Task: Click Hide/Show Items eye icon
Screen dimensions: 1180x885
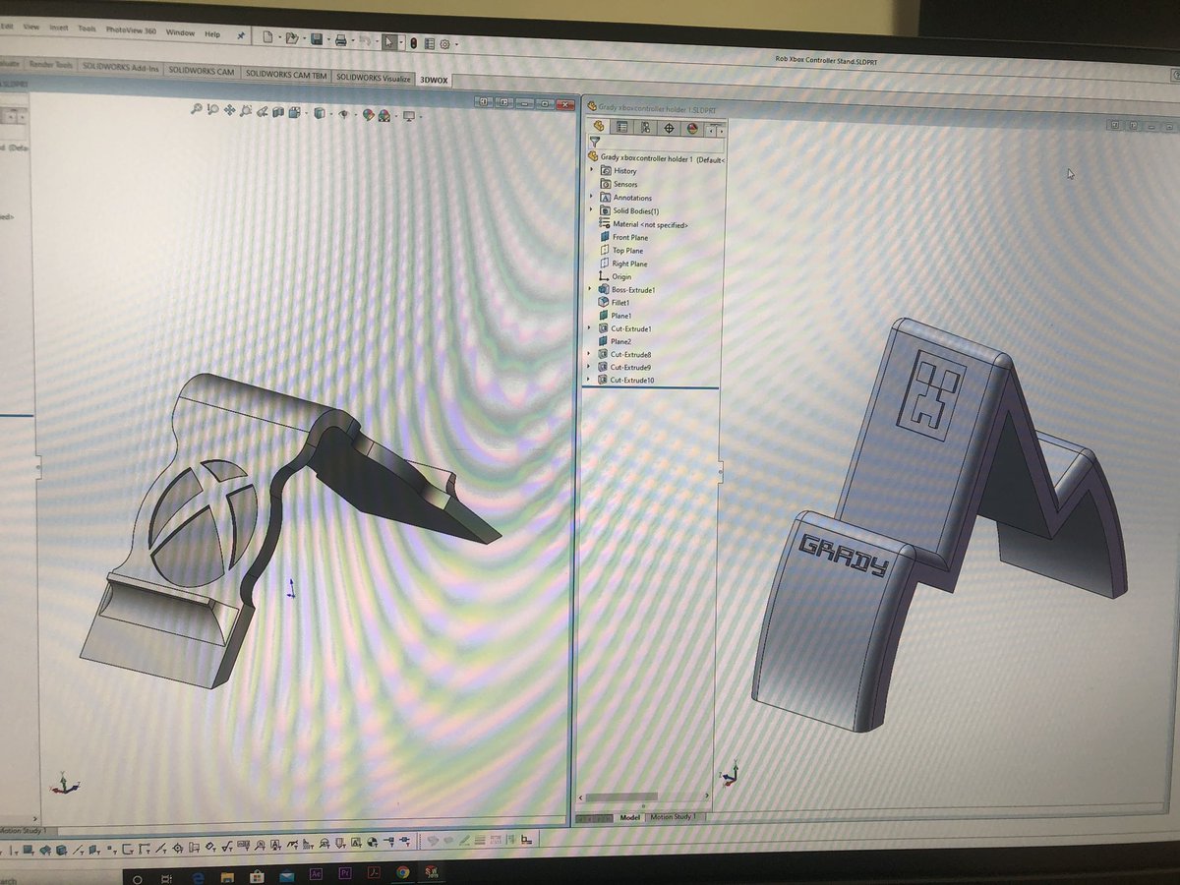Action: tap(344, 113)
